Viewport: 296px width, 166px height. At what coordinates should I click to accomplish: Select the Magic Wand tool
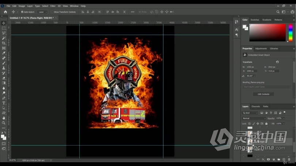(4, 38)
